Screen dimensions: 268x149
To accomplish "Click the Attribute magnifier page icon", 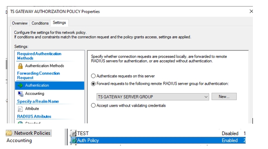I will click(20, 109).
